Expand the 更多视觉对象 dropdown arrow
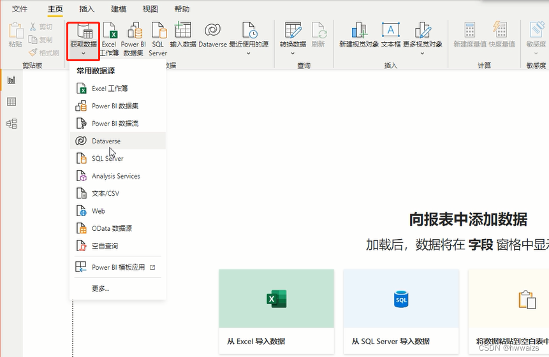This screenshot has height=357, width=549. [x=422, y=54]
